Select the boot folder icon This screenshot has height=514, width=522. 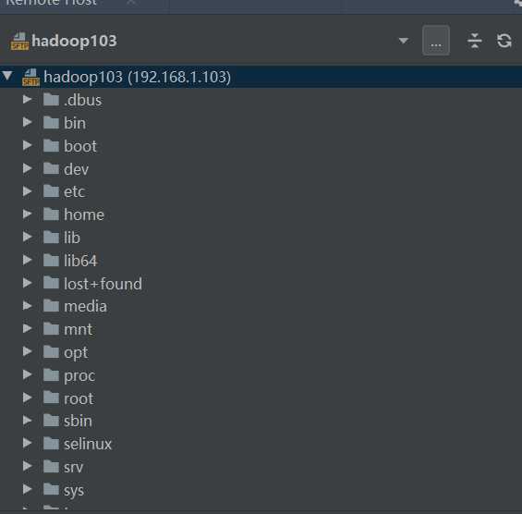(x=51, y=145)
